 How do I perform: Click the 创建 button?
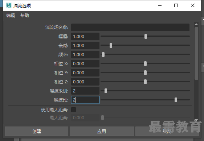(x=37, y=131)
